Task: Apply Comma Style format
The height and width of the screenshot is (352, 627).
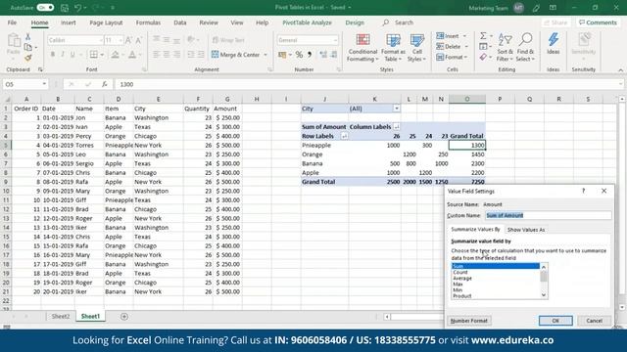Action: [x=310, y=55]
